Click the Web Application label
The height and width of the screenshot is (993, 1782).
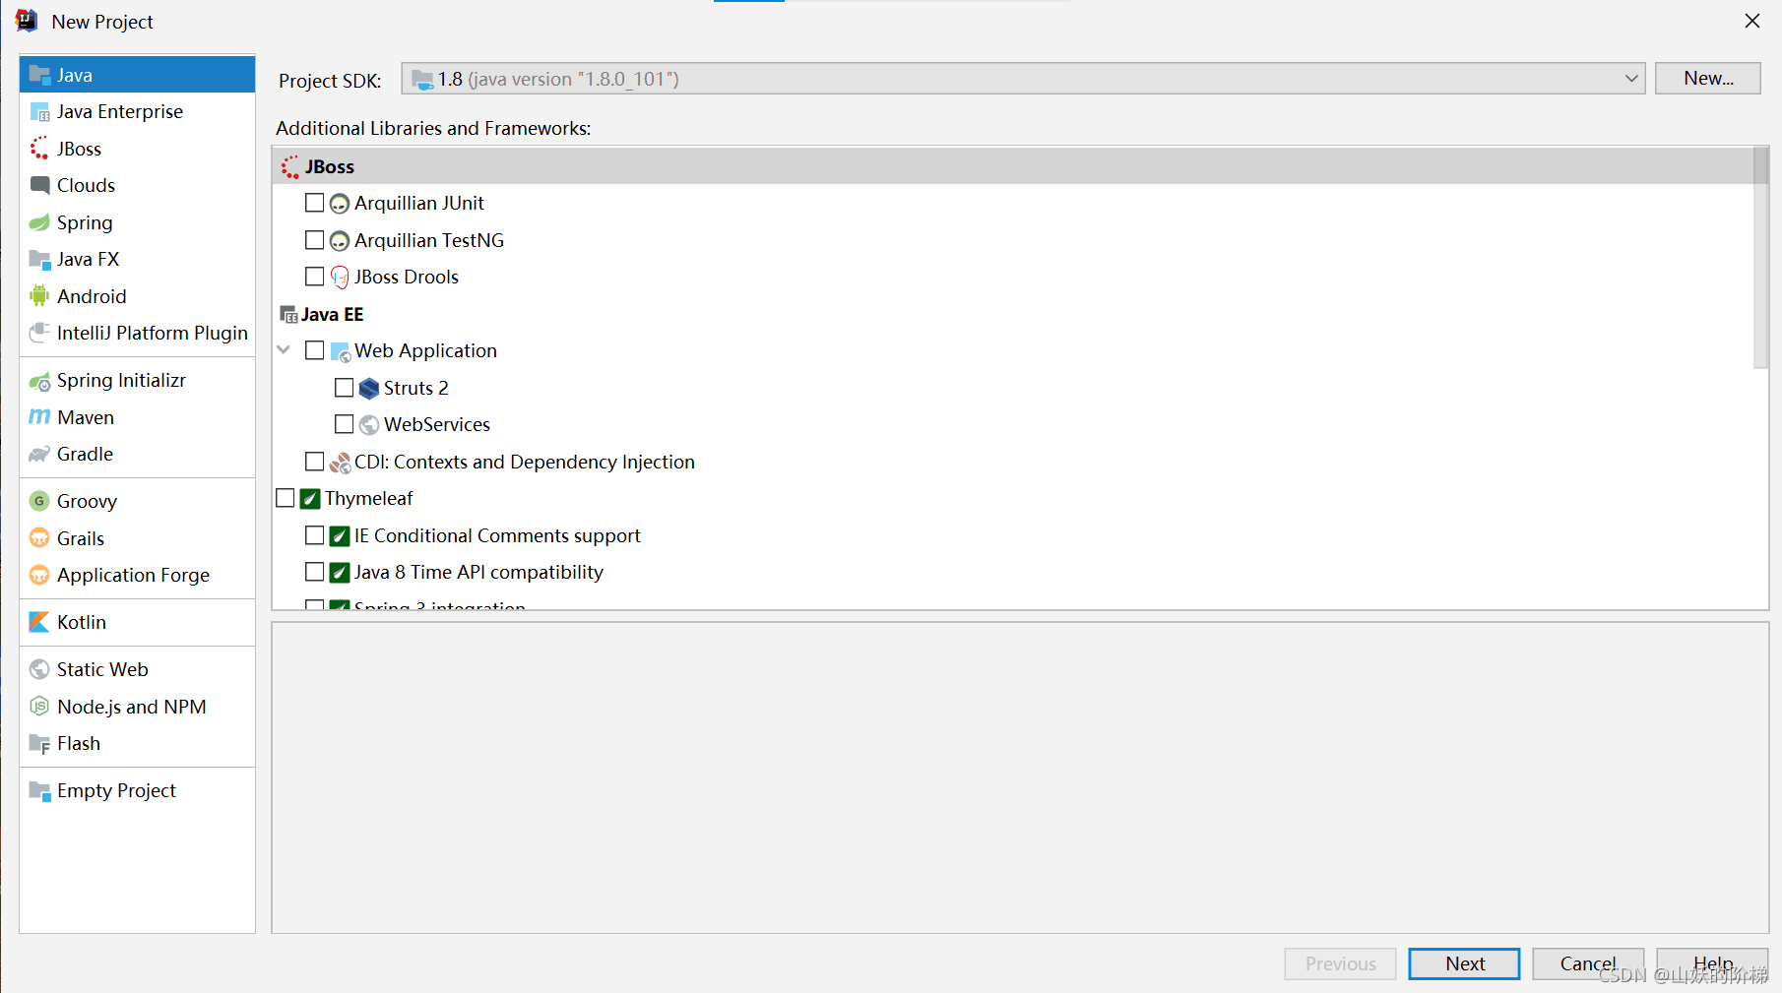coord(425,350)
